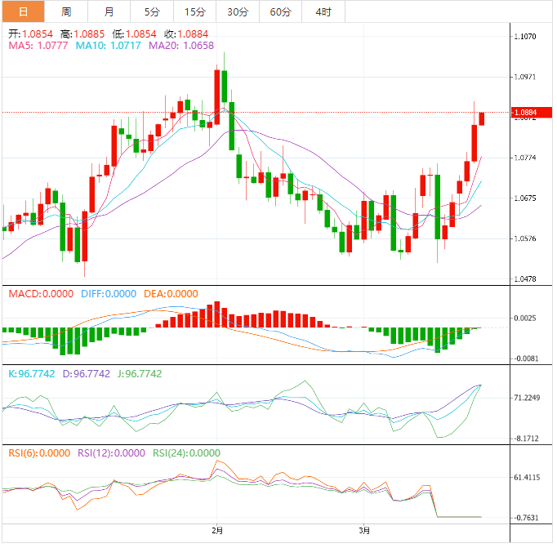
Task: Click the DEA value label
Action: click(x=170, y=293)
